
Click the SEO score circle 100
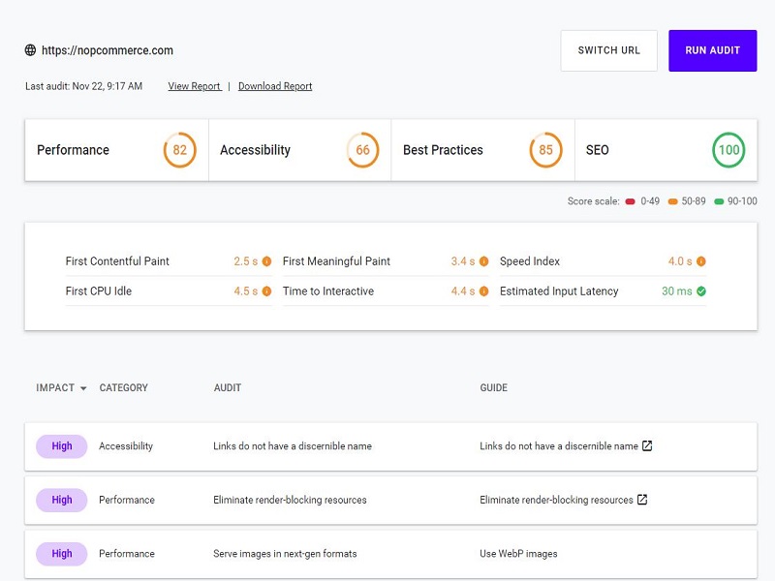pos(728,150)
